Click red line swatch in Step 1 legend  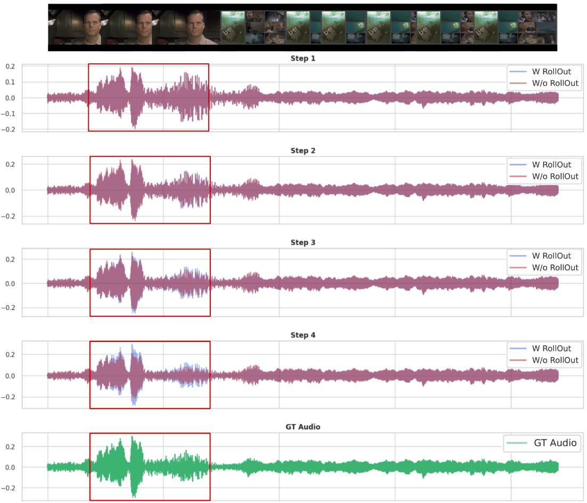(518, 83)
